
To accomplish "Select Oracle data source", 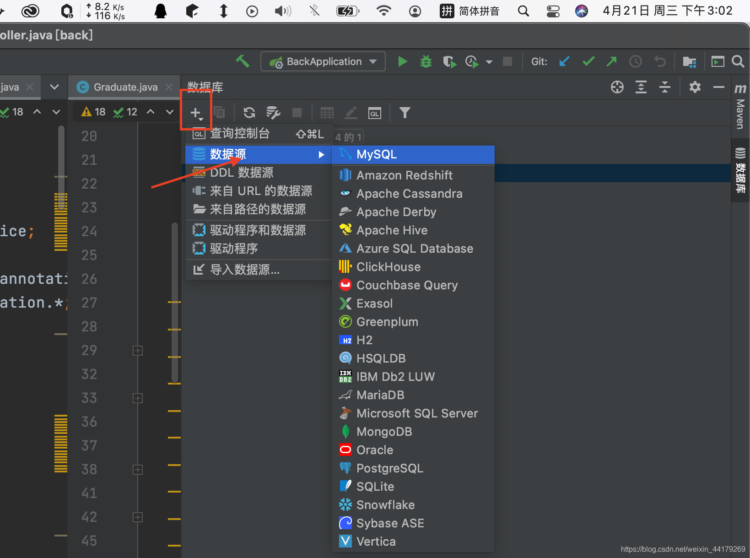I will point(413,450).
